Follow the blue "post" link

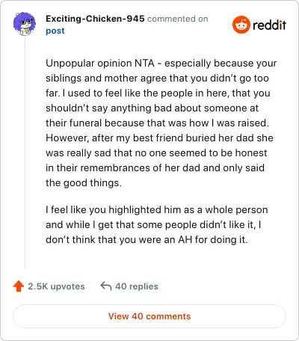point(55,31)
